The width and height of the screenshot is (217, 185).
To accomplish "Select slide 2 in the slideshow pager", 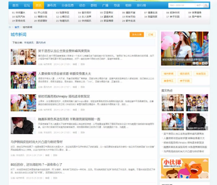I will coord(197,63).
